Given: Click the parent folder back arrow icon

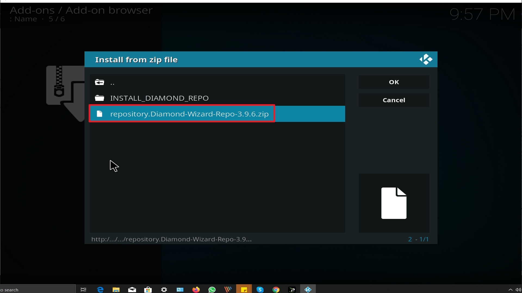Looking at the screenshot, I should [100, 82].
